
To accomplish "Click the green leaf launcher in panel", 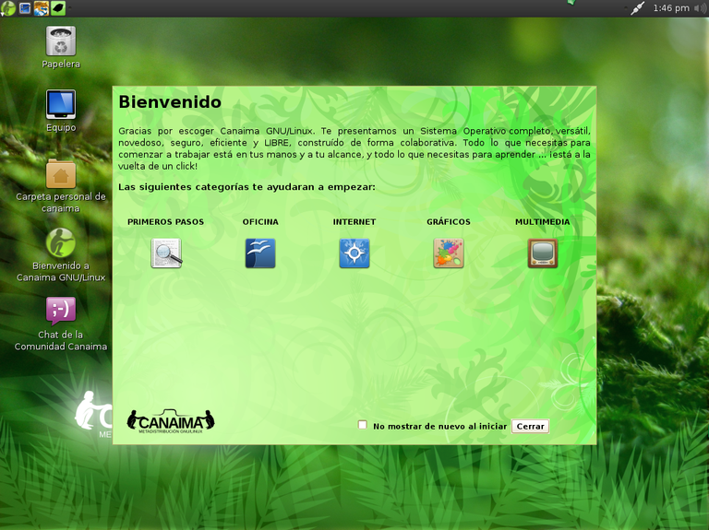I will [58, 8].
